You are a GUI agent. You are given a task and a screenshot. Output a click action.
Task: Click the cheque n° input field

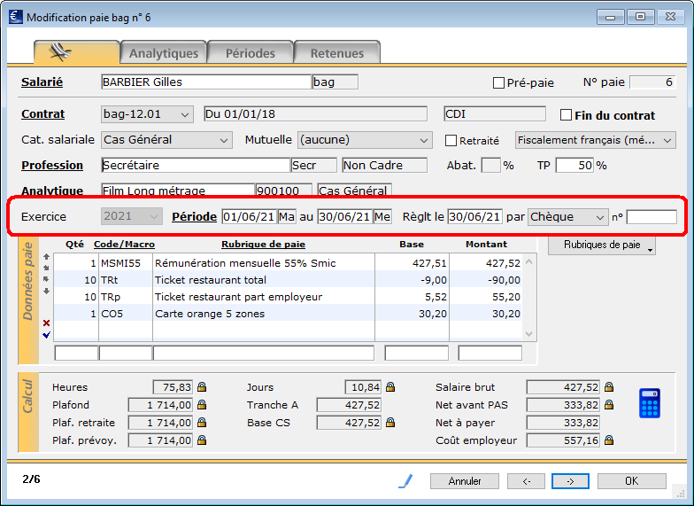pyautogui.click(x=652, y=217)
